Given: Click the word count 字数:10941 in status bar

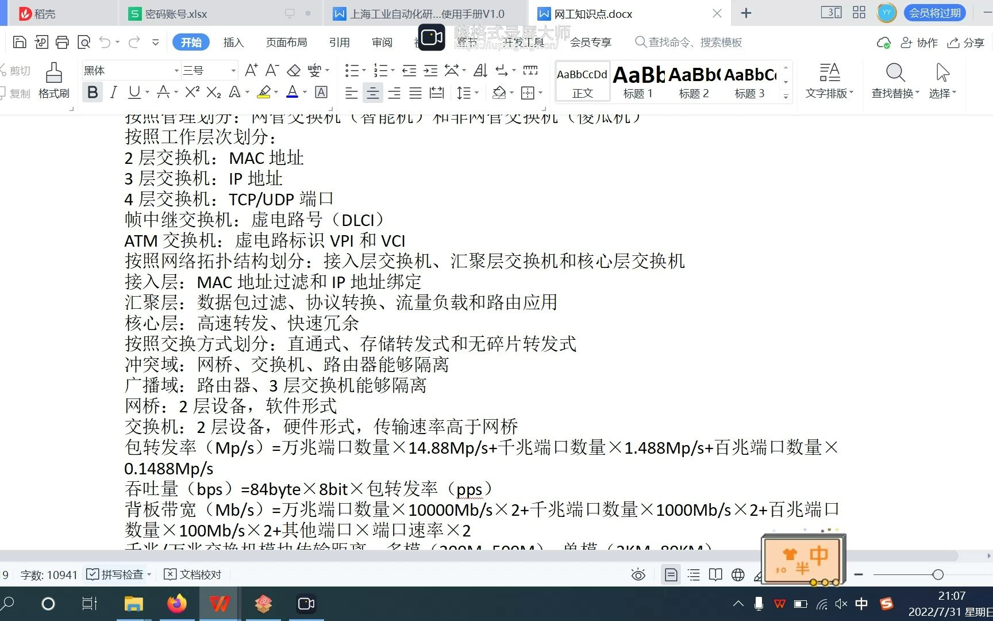Looking at the screenshot, I should [49, 574].
